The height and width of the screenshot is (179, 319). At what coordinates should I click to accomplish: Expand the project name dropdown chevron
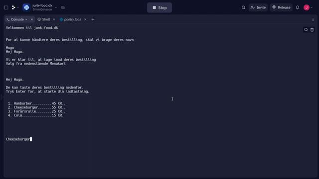pyautogui.click(x=56, y=7)
